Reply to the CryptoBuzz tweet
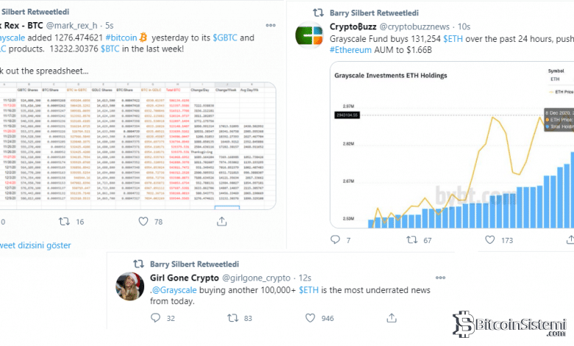Screen dimensions: 574x346 click(x=336, y=240)
